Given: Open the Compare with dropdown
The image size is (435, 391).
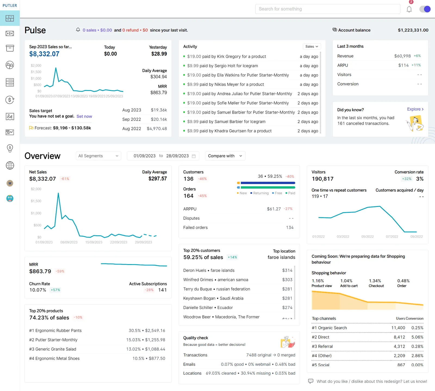Looking at the screenshot, I should point(225,156).
